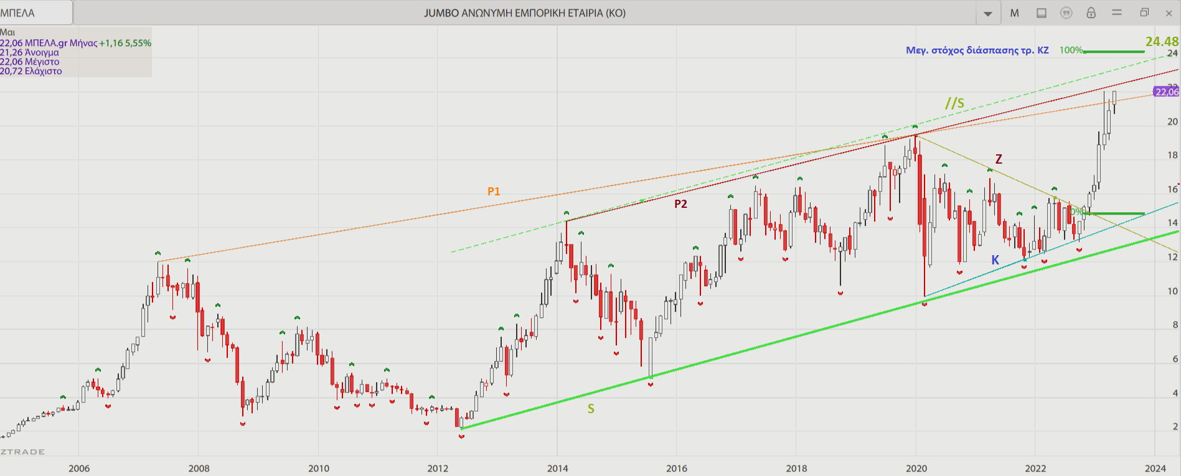This screenshot has width=1181, height=476.
Task: Click the 21,26 Άνοιγμα value
Action: pos(29,52)
